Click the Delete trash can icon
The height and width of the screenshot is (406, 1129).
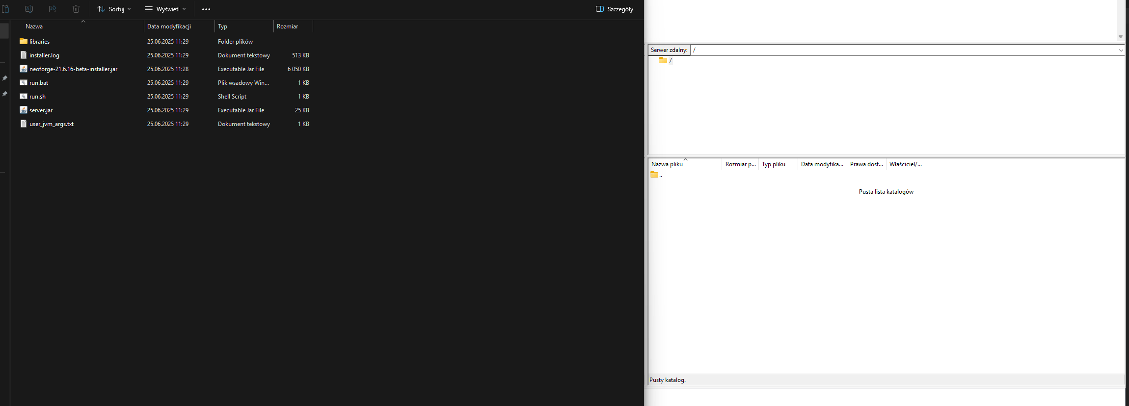coord(76,9)
